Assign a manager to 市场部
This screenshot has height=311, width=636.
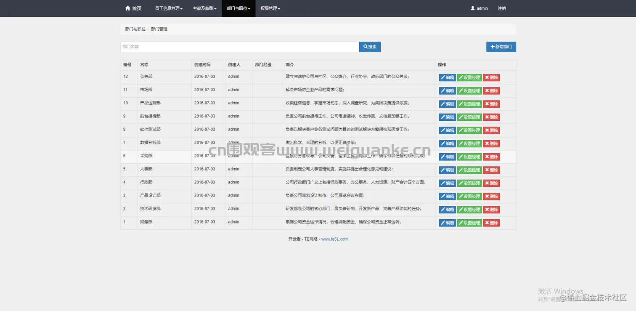(x=469, y=91)
